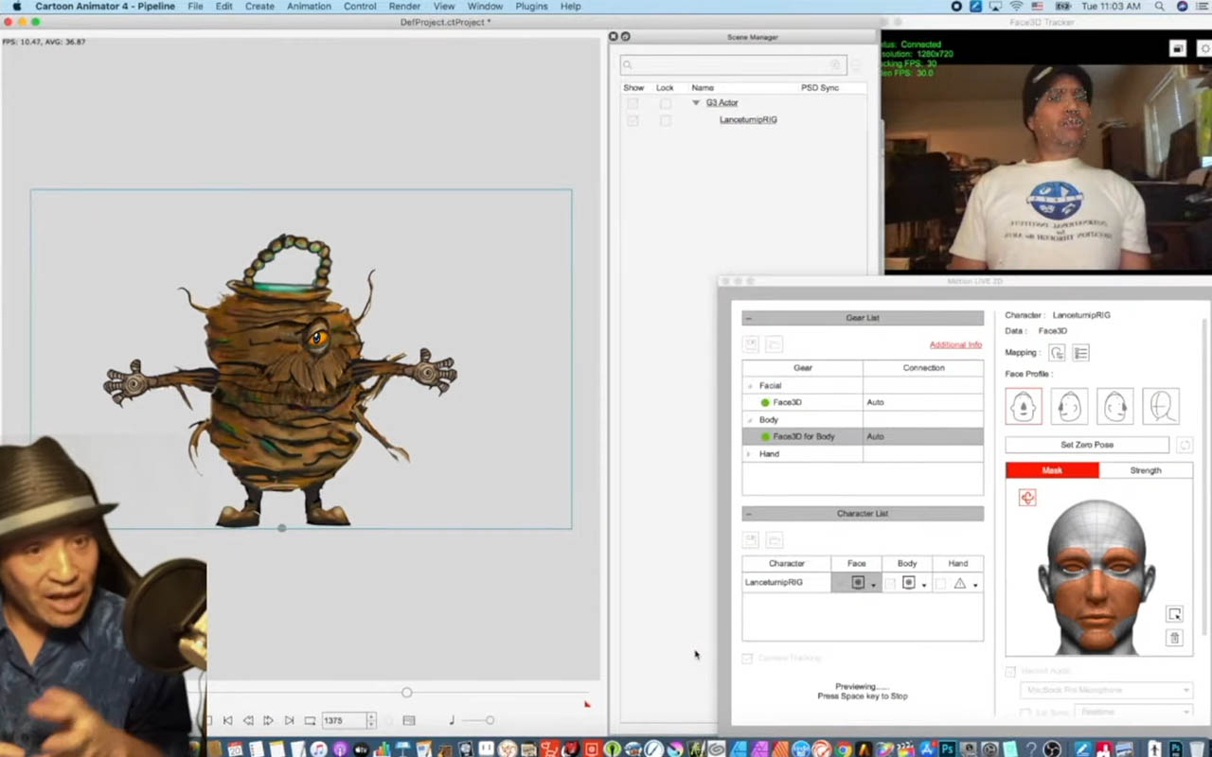
Task: Open the Body gear dropdown for LanceturnipRIG
Action: 924,585
